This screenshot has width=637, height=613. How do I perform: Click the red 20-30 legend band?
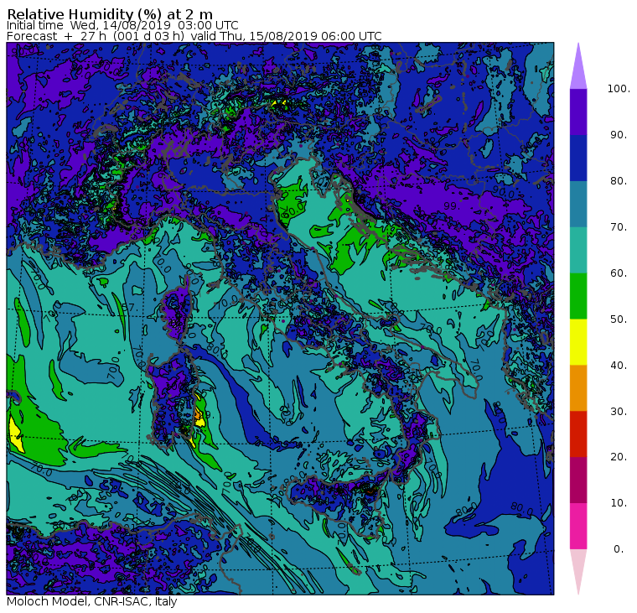(578, 434)
